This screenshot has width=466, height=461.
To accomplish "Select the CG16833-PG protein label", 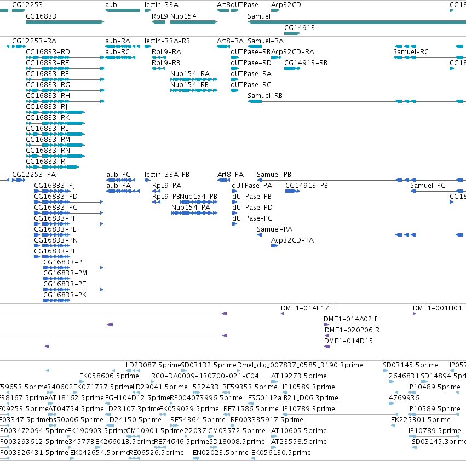I will coord(56,208).
